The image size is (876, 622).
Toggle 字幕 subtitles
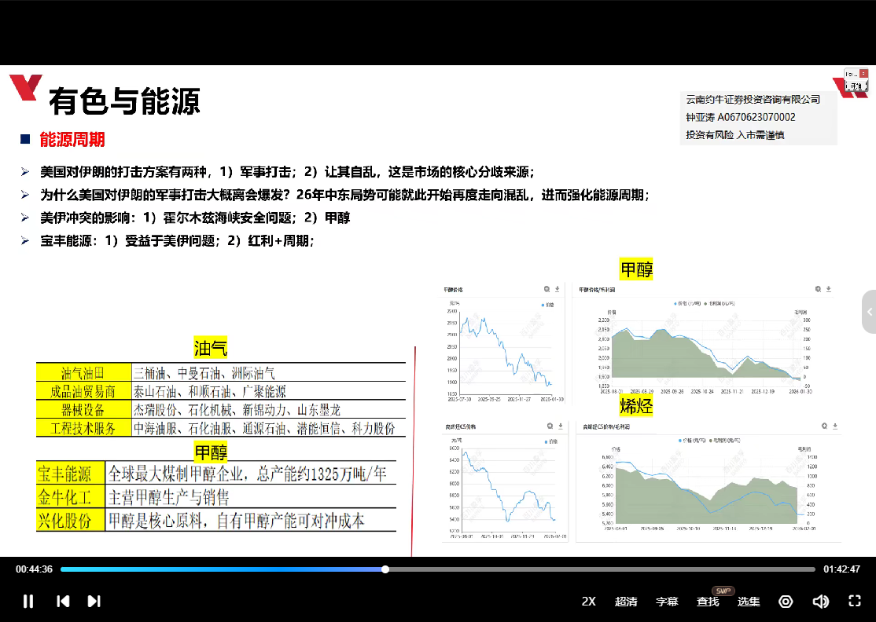[x=667, y=602]
